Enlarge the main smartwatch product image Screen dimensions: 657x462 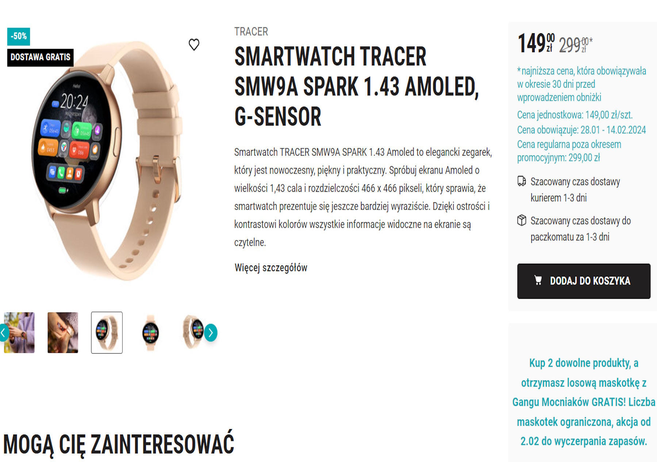click(106, 161)
